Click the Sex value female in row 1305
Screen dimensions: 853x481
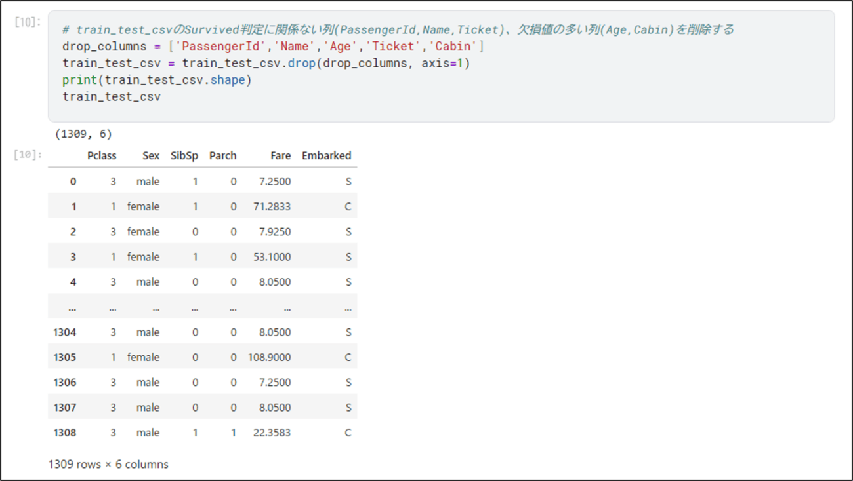[144, 357]
